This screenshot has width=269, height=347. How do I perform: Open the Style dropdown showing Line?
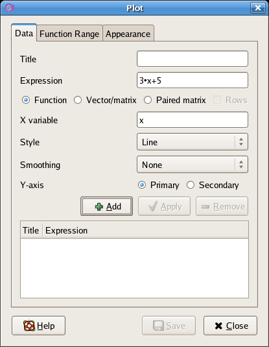pos(193,142)
